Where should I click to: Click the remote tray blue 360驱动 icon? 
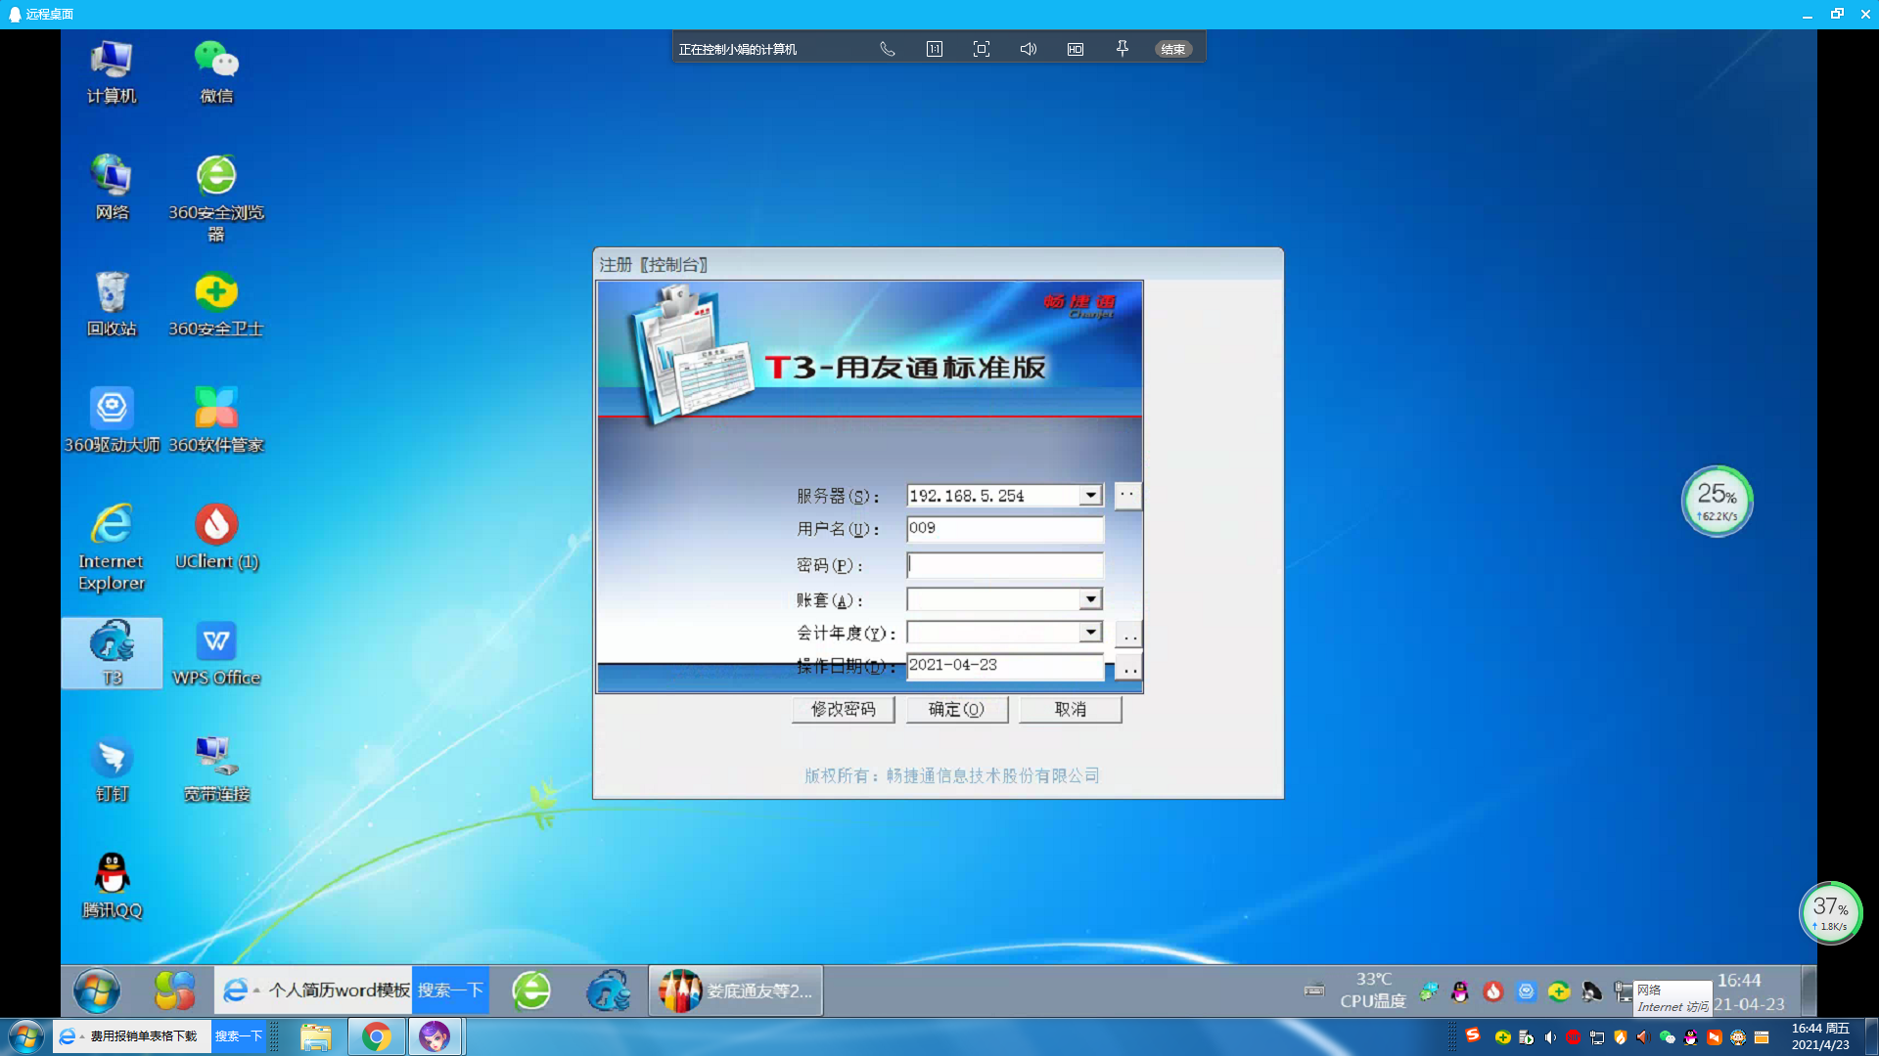coord(1527,991)
